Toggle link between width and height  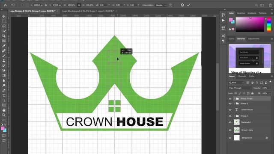coord(79,5)
